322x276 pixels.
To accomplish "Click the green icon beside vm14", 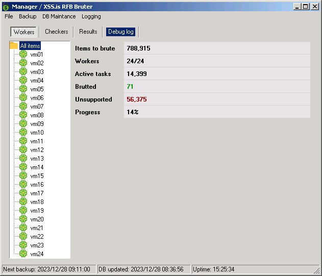I will 23,167.
